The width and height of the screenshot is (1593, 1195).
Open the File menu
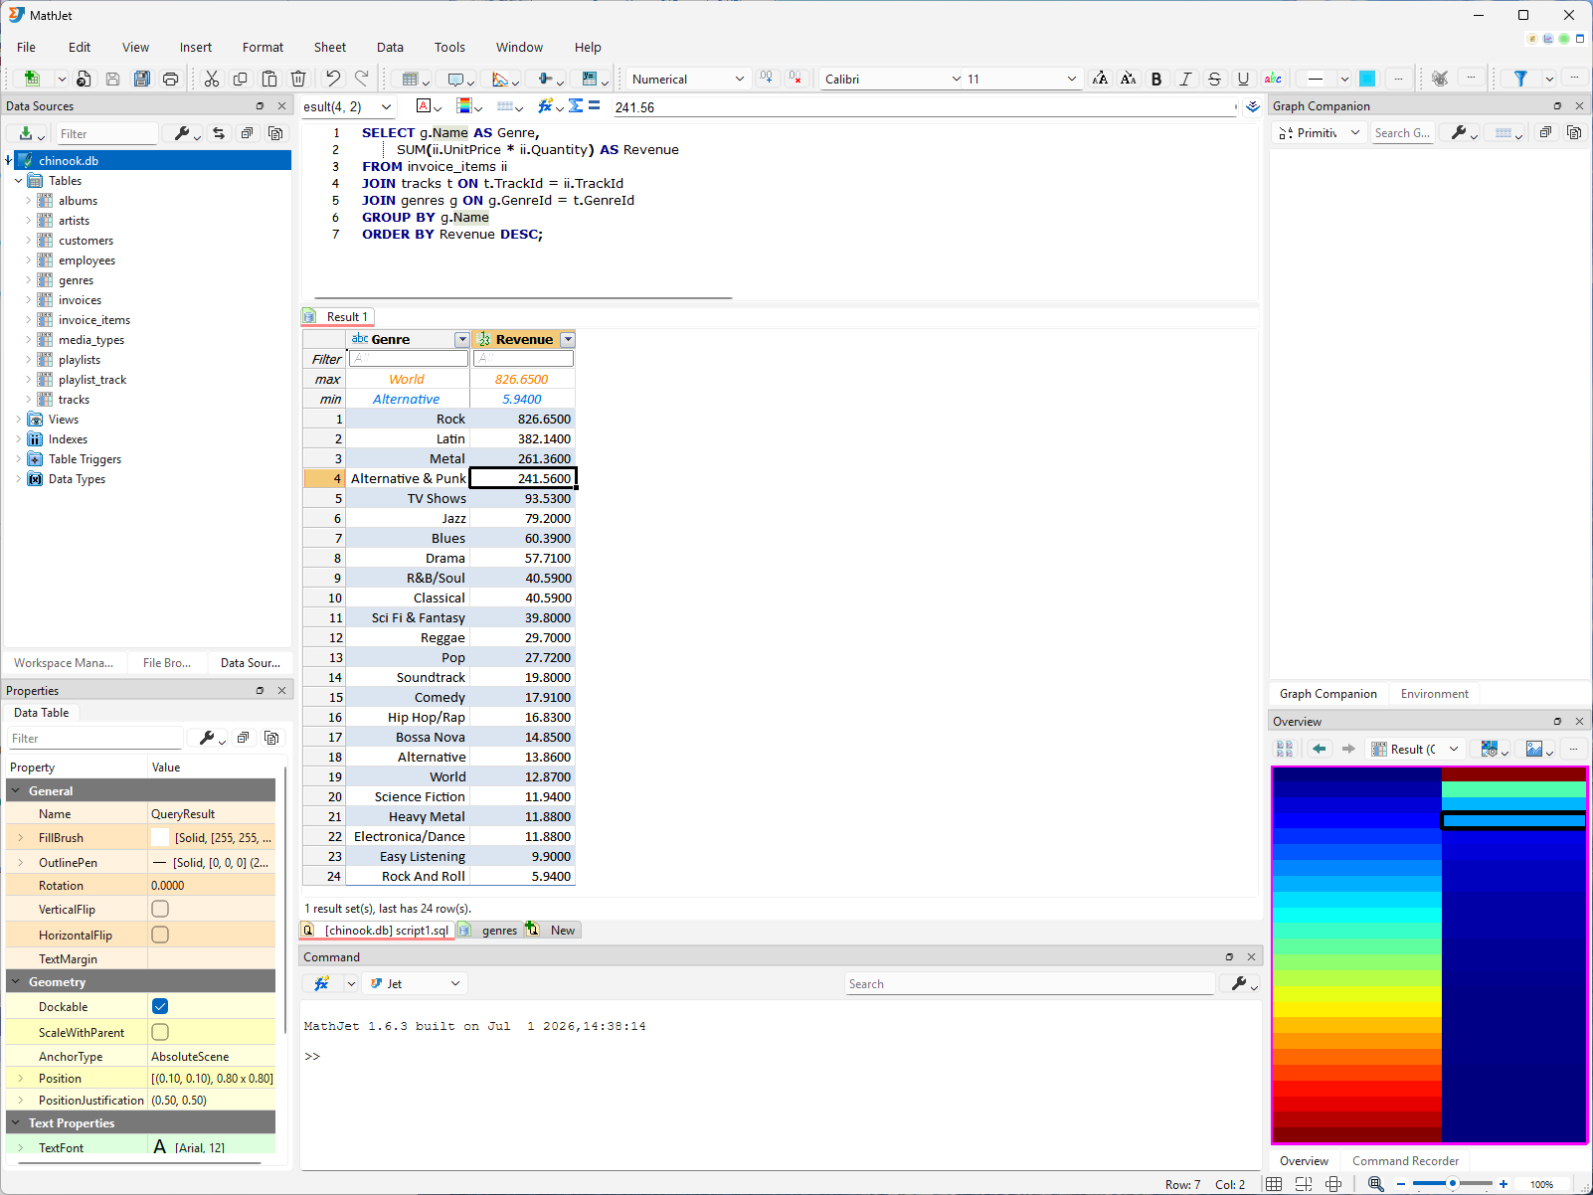(26, 47)
